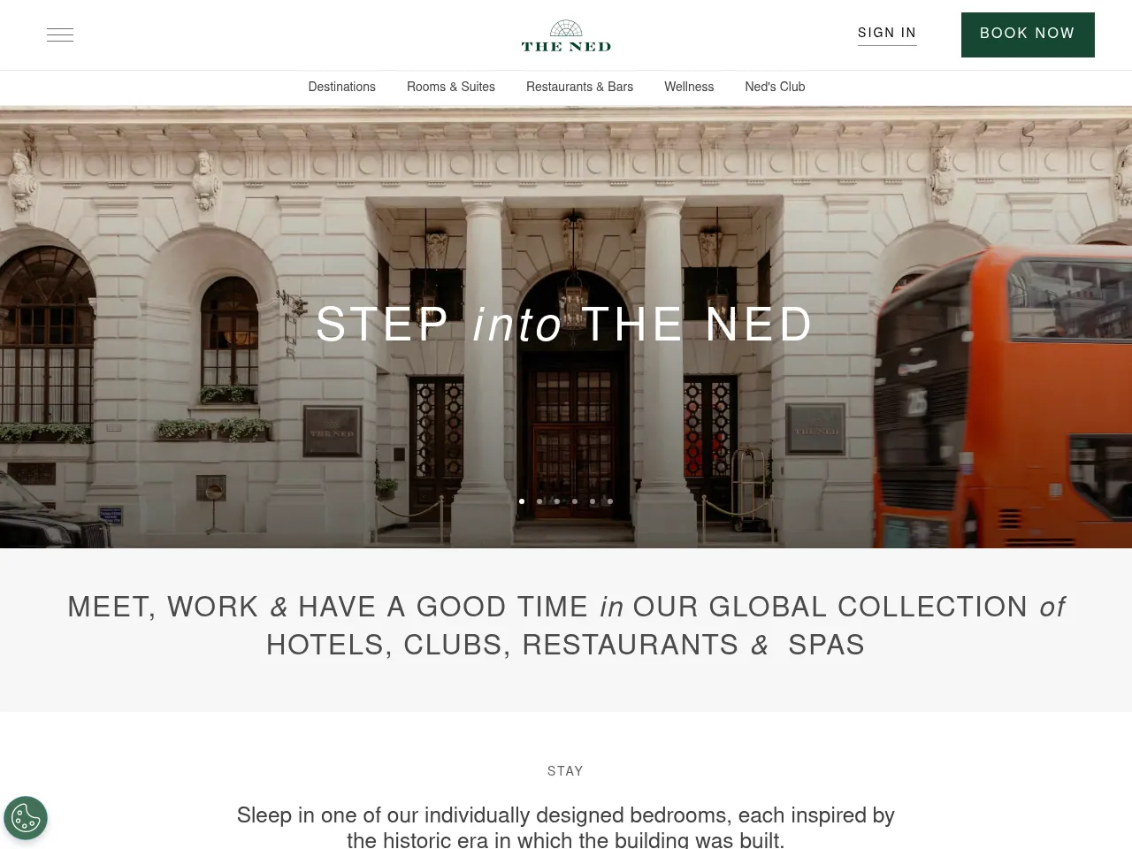Open cookie preferences icon
The width and height of the screenshot is (1132, 849).
(x=26, y=818)
